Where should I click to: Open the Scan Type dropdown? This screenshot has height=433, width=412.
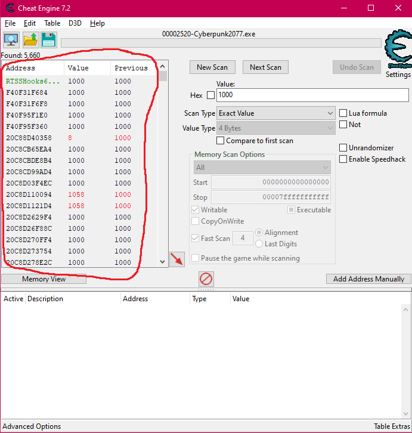point(276,113)
